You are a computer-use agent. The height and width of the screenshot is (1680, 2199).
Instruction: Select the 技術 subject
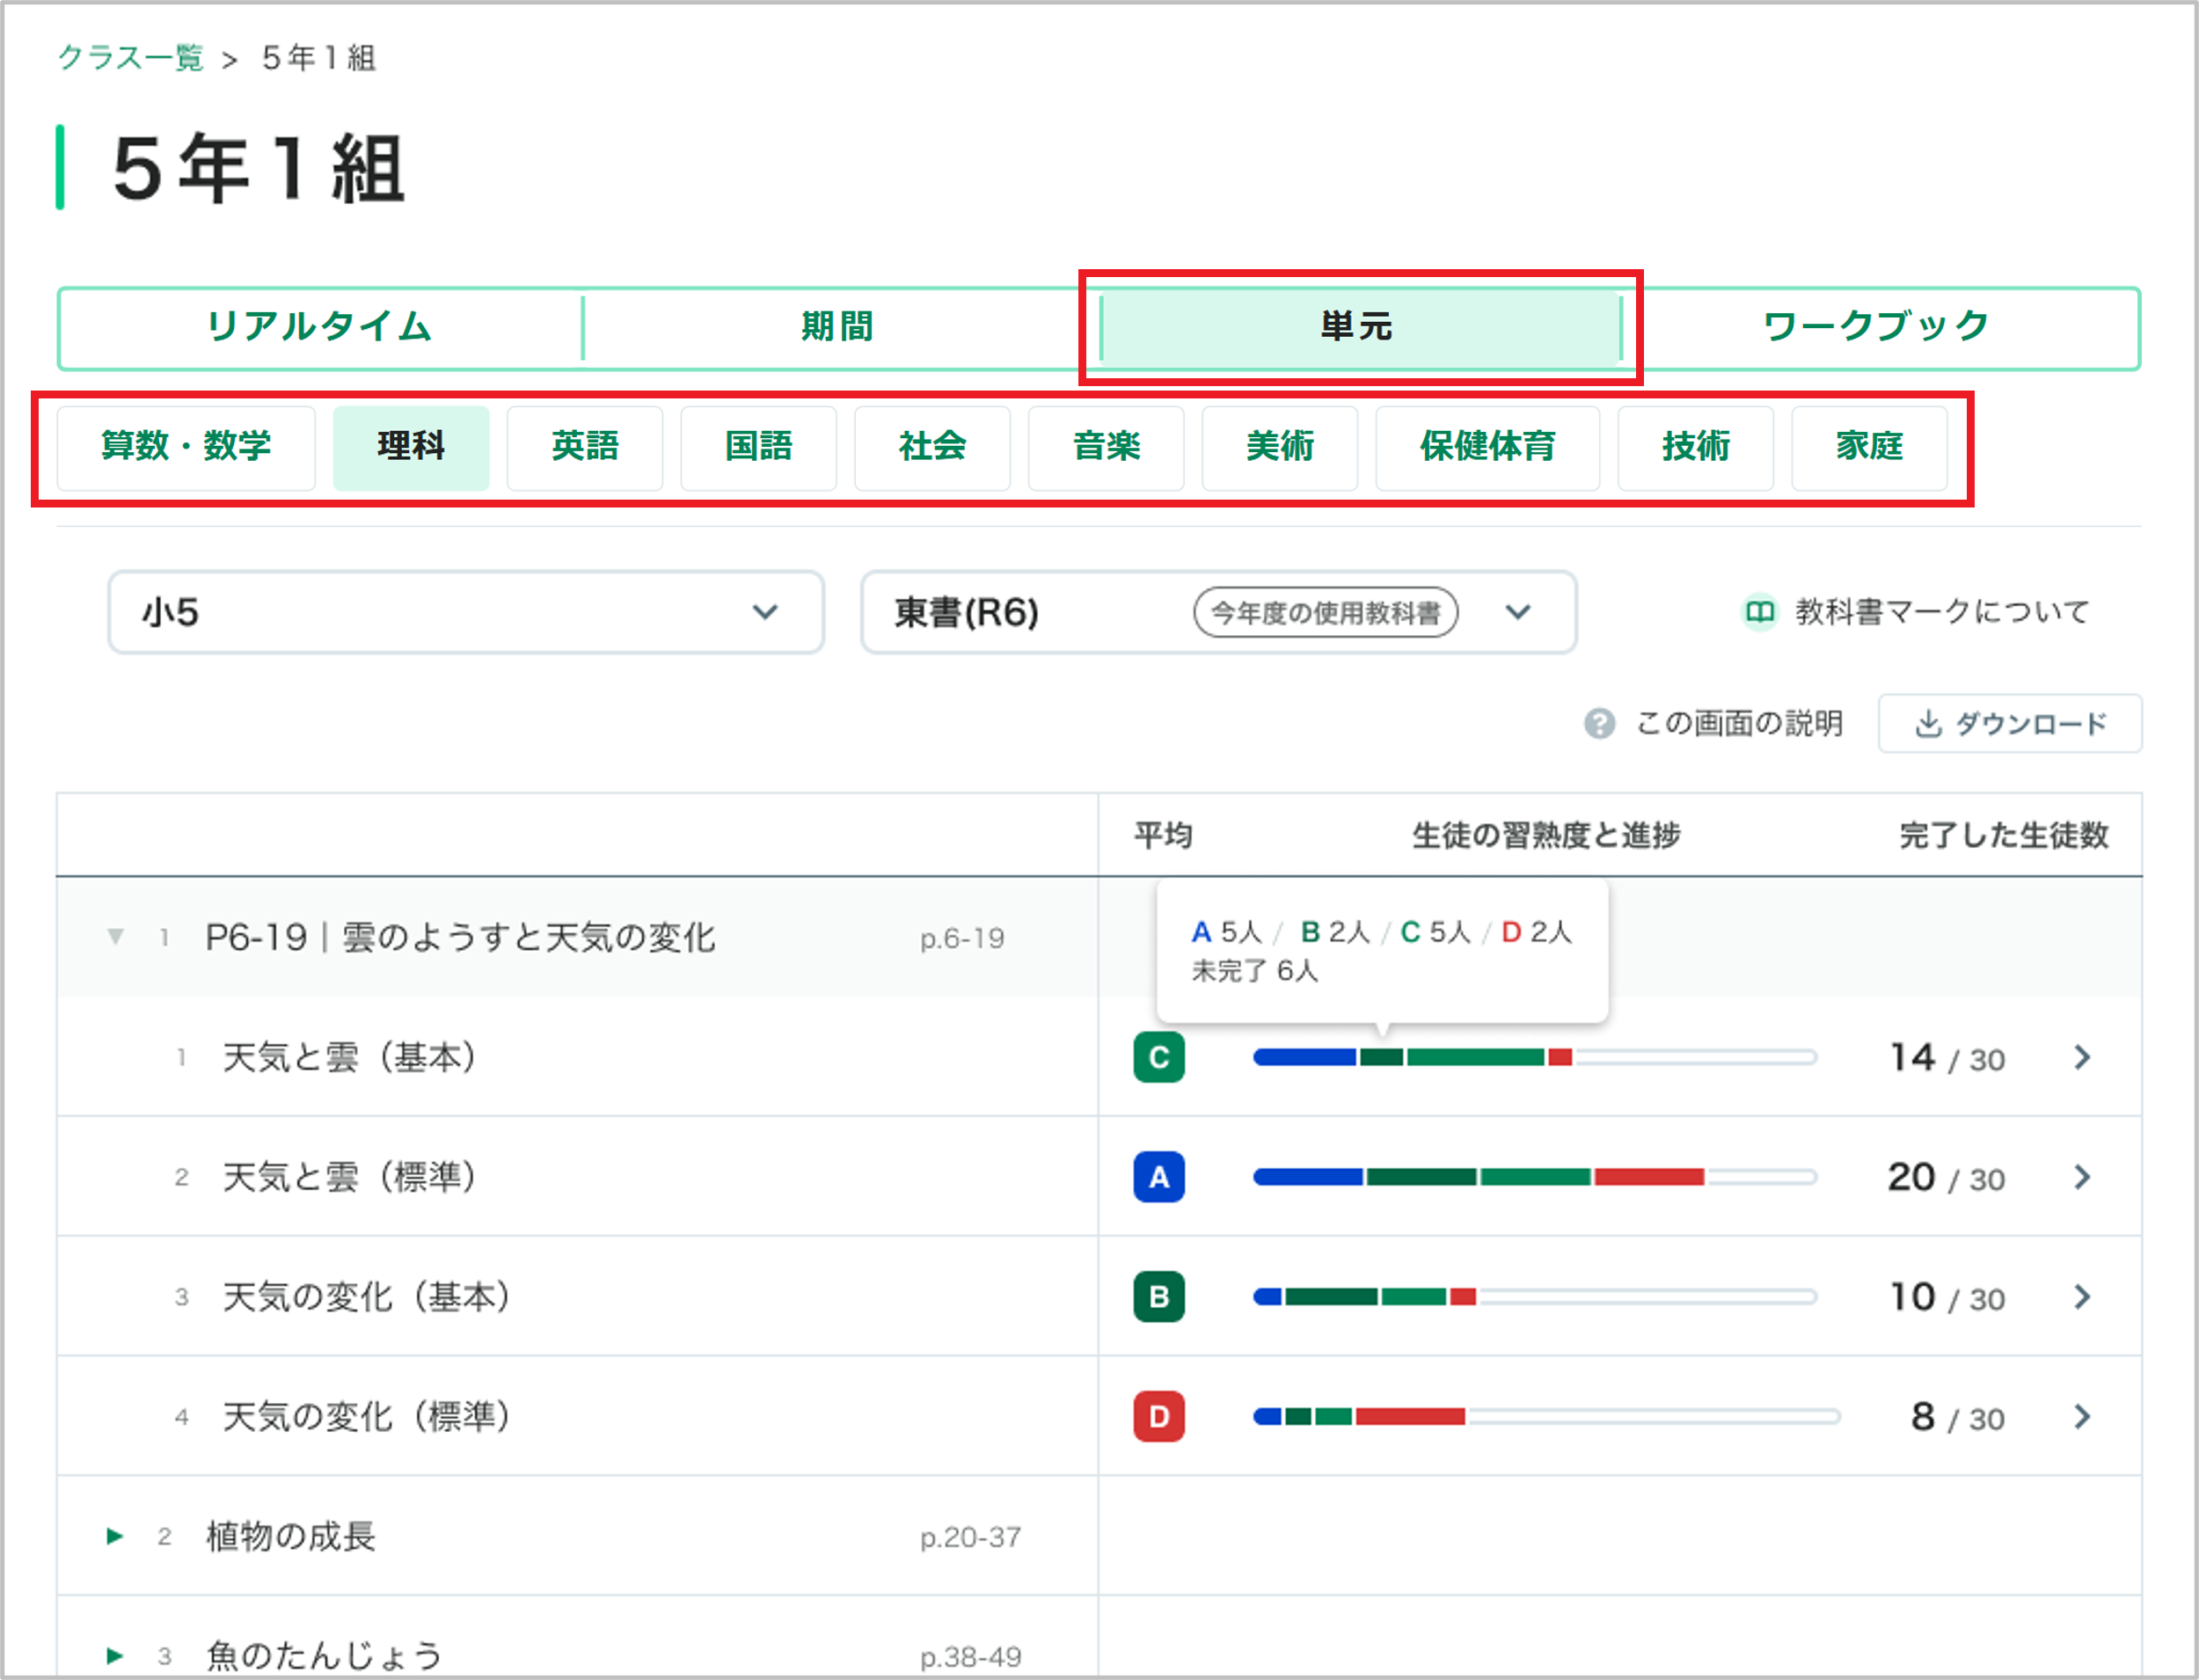click(1696, 447)
